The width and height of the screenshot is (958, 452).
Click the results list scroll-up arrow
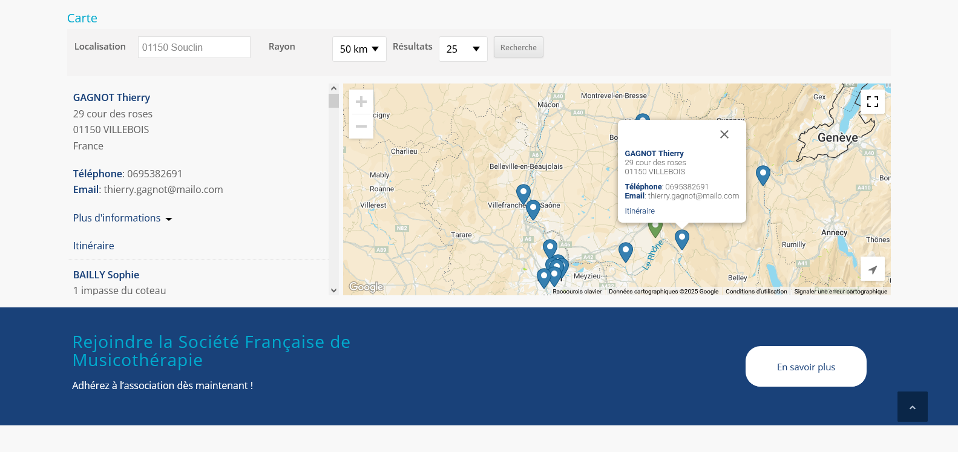333,88
